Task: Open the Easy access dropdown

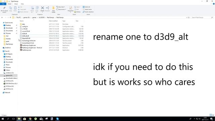Action: [x=61, y=9]
